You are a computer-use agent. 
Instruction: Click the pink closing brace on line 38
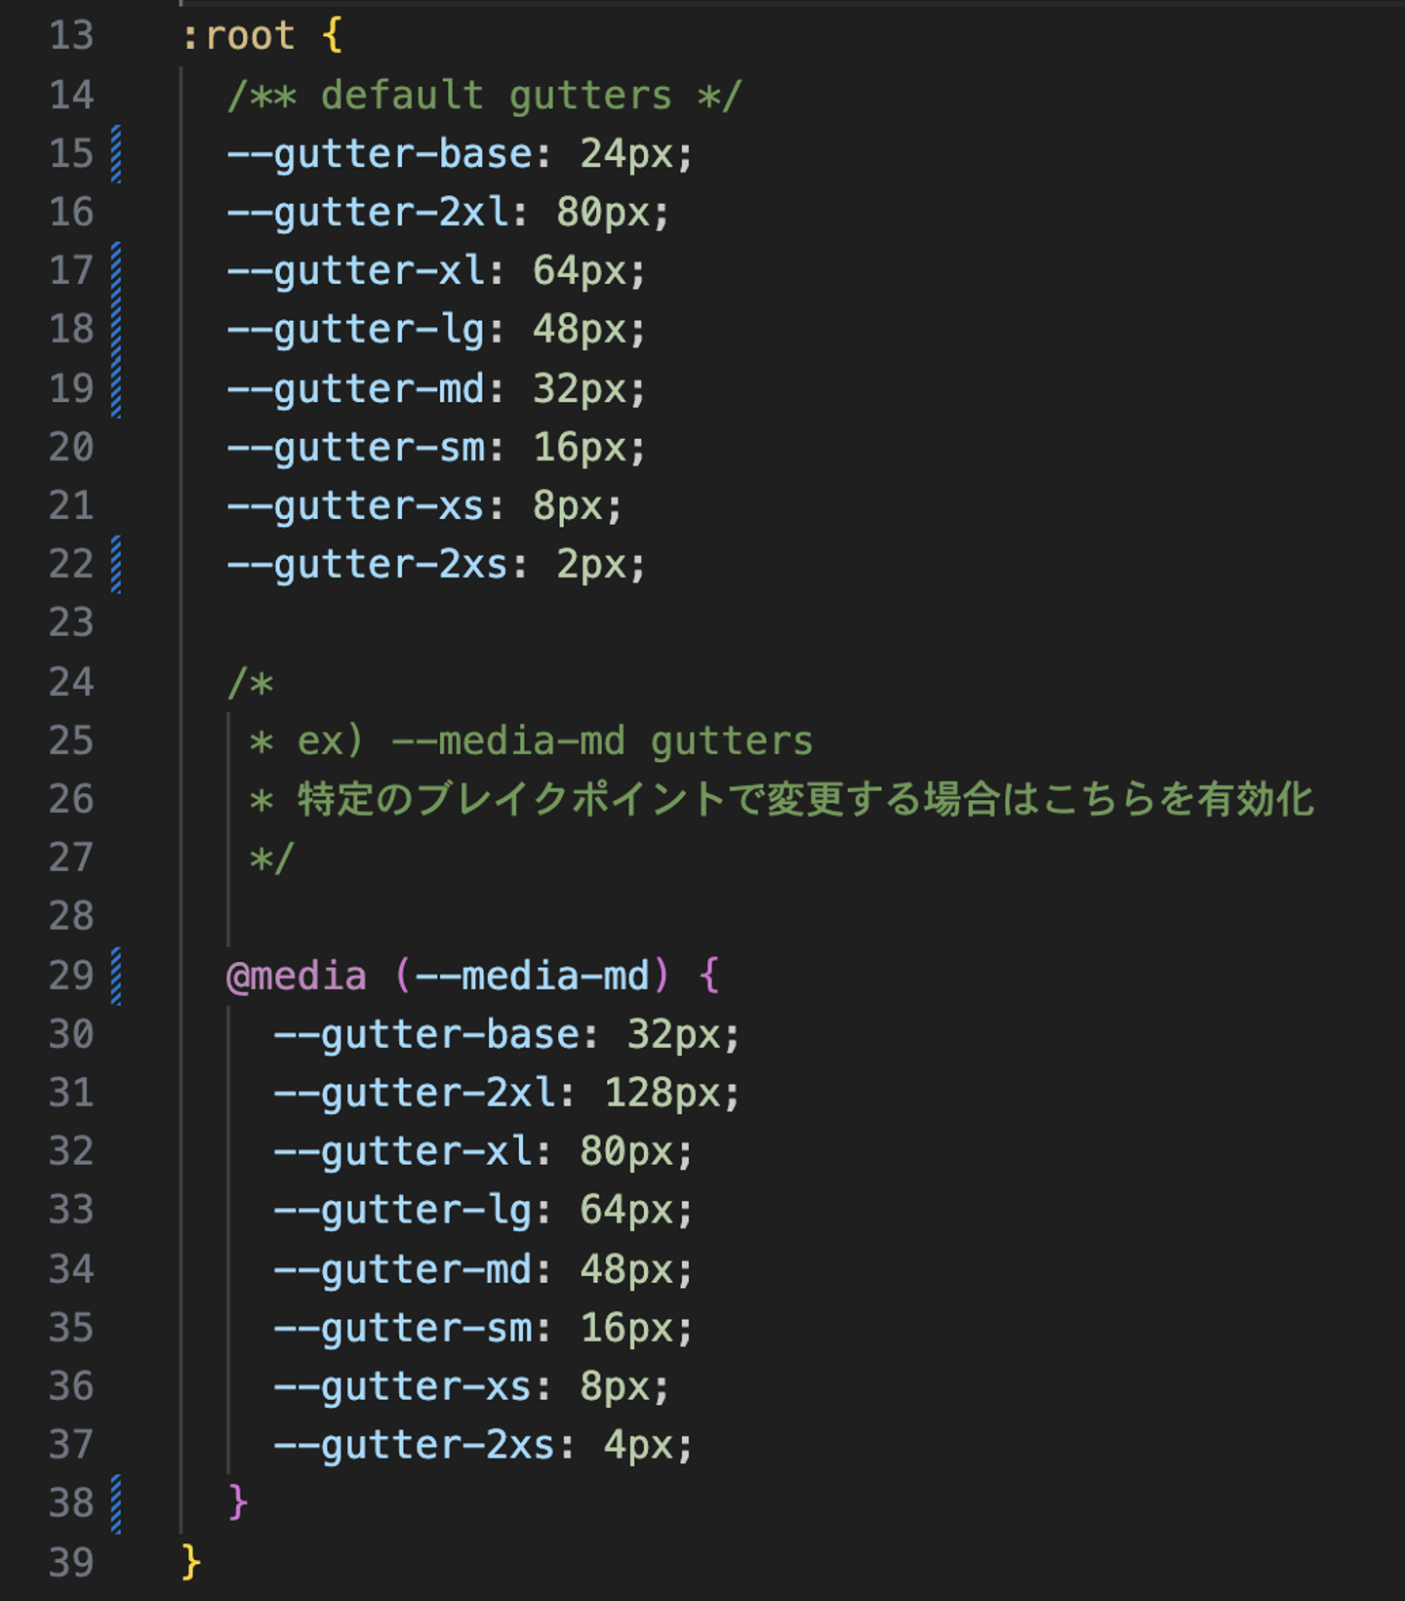tap(237, 1502)
